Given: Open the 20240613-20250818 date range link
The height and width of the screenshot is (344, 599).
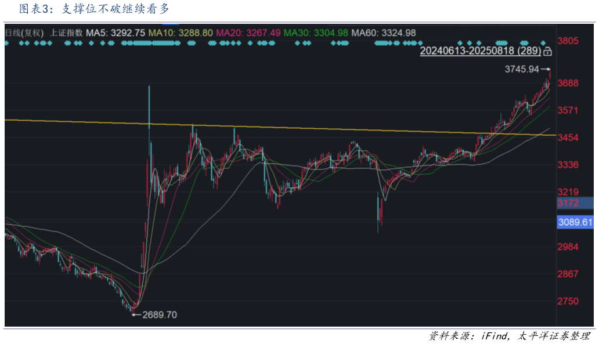Looking at the screenshot, I should click(x=480, y=51).
